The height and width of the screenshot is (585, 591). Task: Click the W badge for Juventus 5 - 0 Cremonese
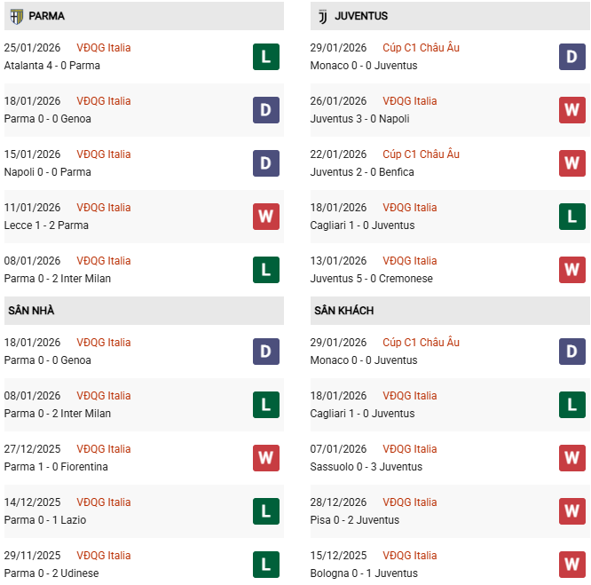pos(572,270)
